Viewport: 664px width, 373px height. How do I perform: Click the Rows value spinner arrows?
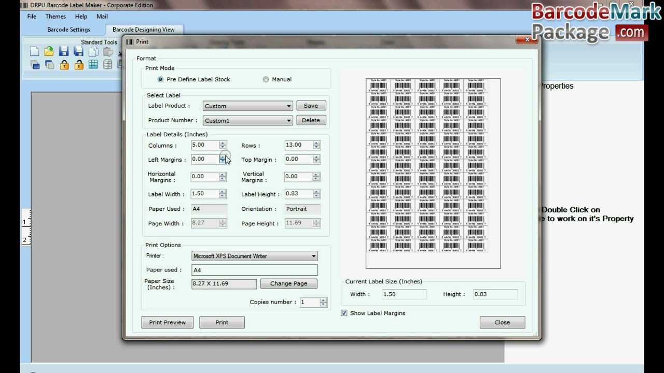click(316, 145)
